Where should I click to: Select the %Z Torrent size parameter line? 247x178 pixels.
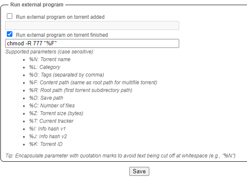coord(56,113)
